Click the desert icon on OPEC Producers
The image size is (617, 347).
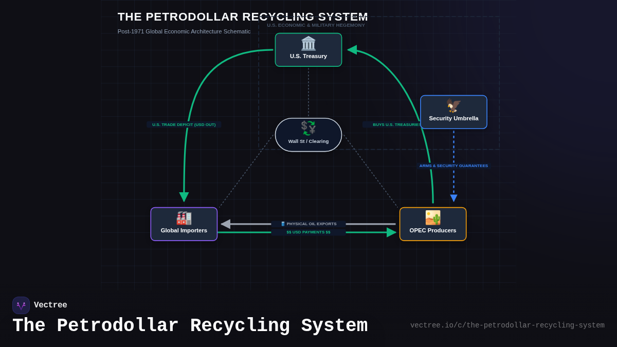click(x=432, y=217)
